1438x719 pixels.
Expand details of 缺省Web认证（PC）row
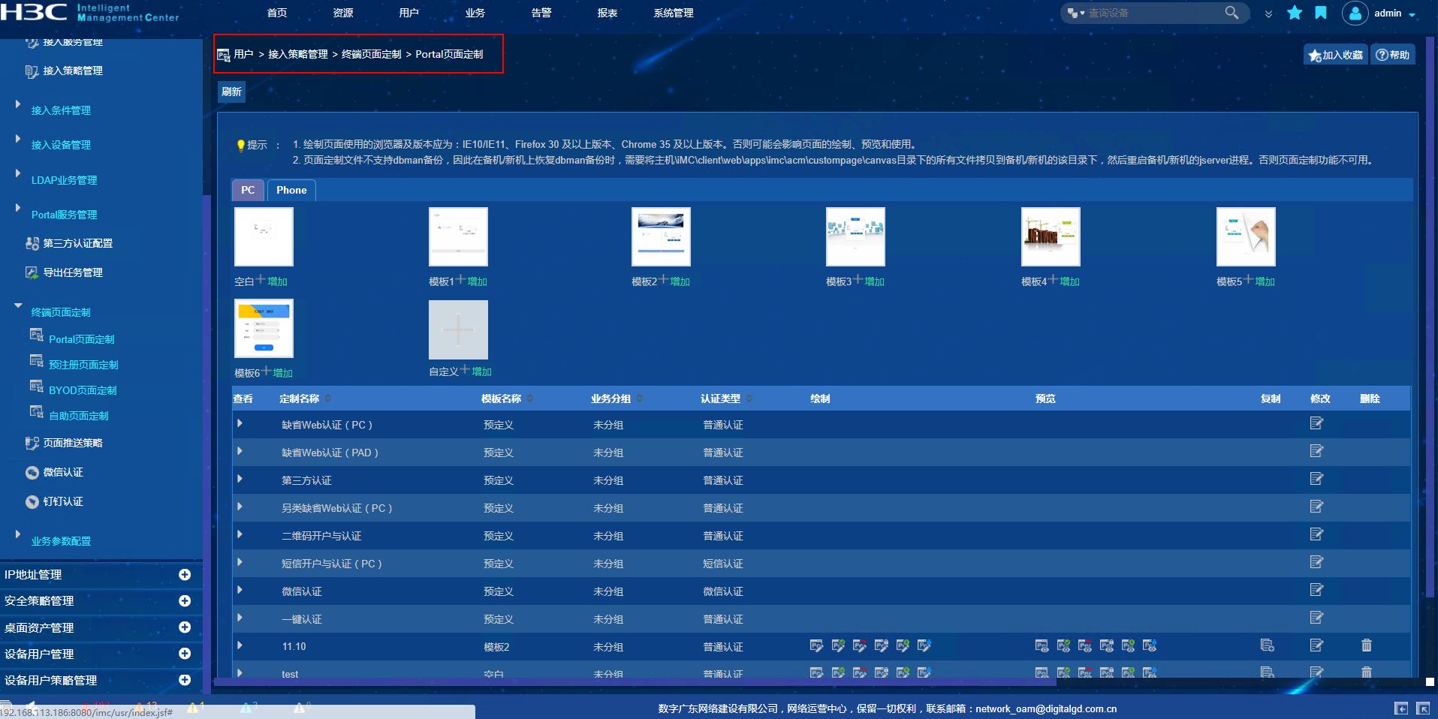(240, 423)
